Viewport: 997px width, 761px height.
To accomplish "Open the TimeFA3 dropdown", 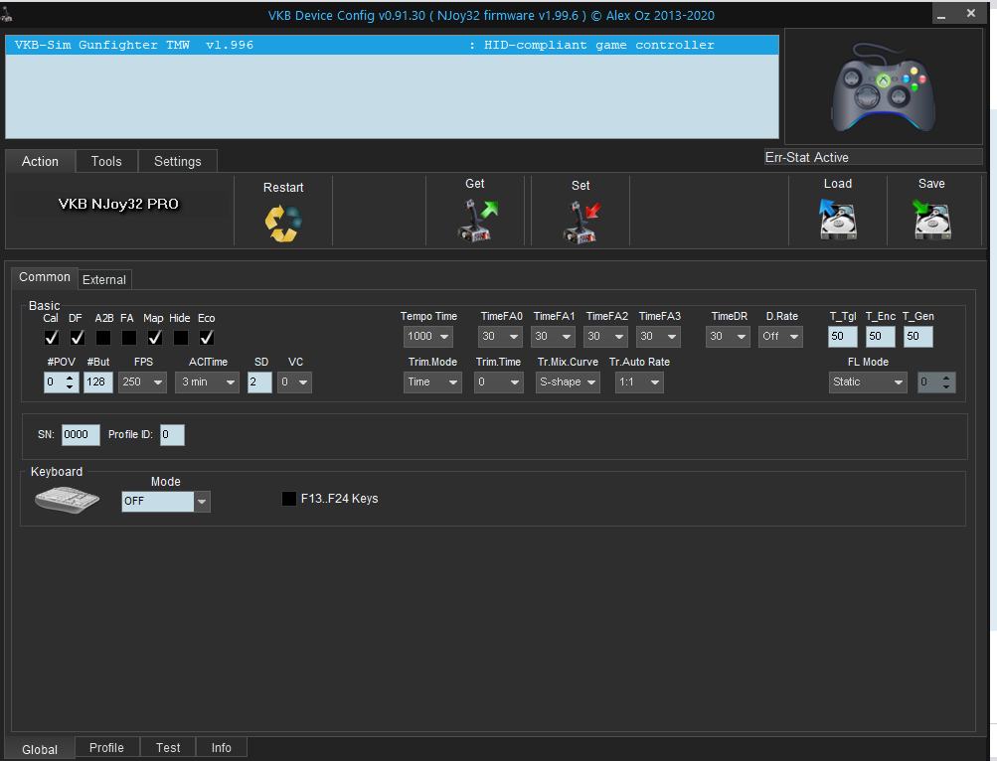I will click(658, 337).
